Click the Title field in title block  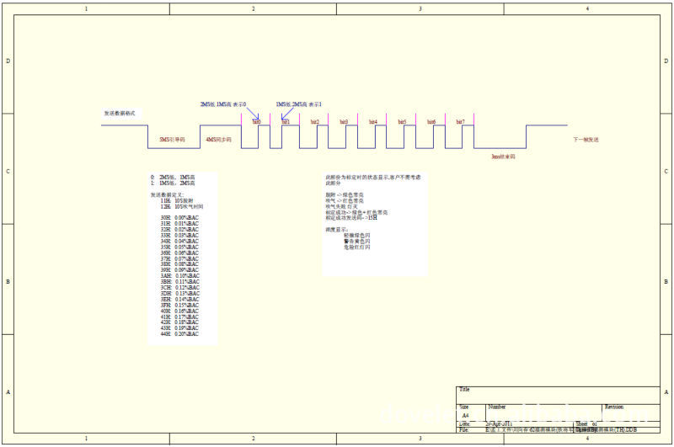(x=464, y=390)
